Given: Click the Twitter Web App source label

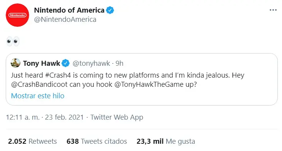Looking at the screenshot, I should click(x=117, y=117).
